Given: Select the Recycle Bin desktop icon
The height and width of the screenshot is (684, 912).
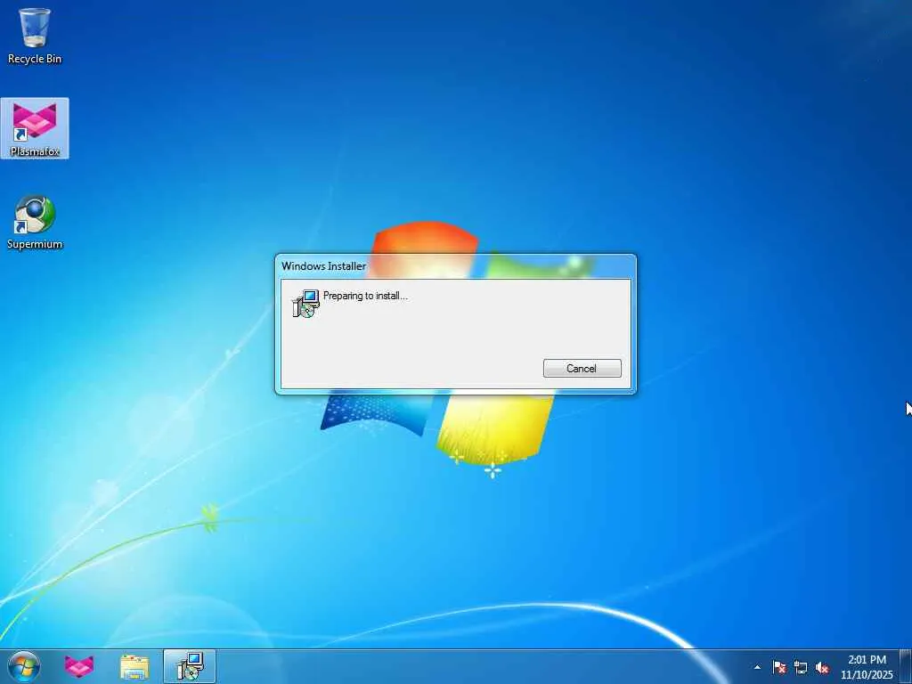Looking at the screenshot, I should [x=35, y=36].
